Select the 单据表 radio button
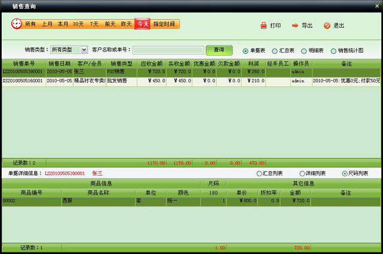 246,51
